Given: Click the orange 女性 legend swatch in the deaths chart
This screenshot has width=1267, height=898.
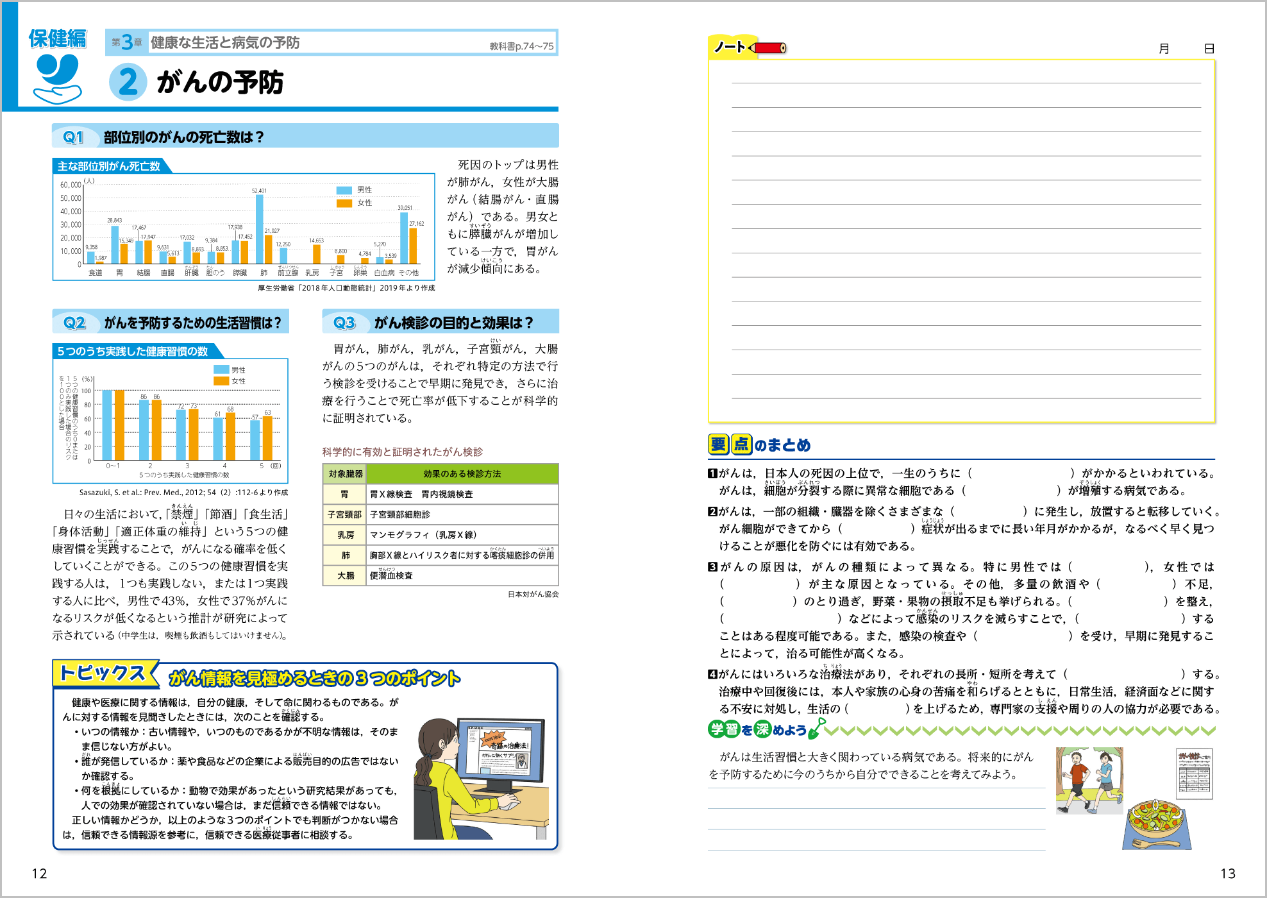Looking at the screenshot, I should point(344,203).
